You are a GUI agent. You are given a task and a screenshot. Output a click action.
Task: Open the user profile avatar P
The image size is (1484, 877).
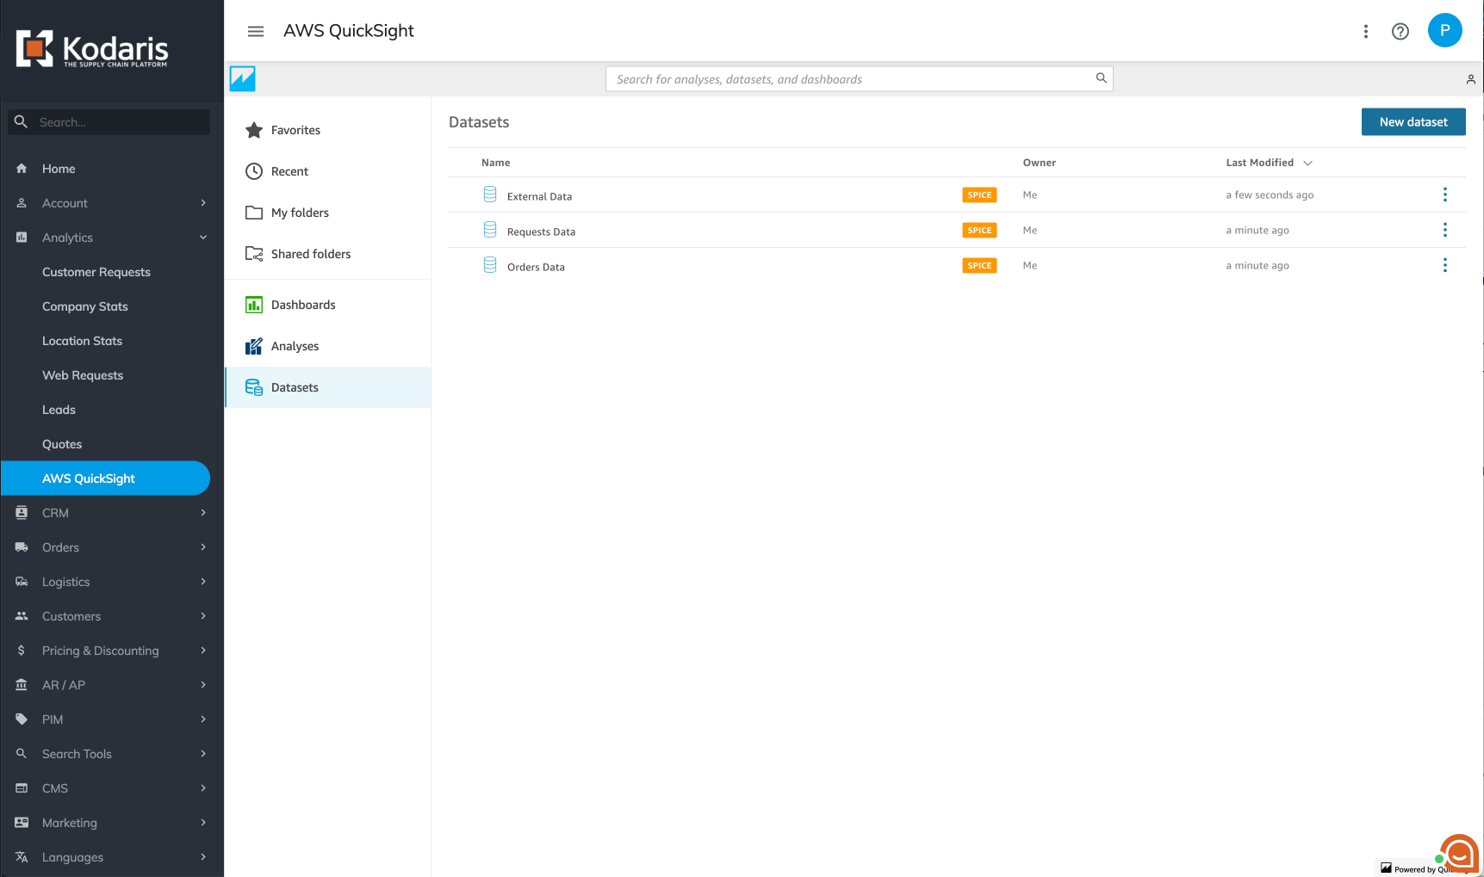point(1445,30)
